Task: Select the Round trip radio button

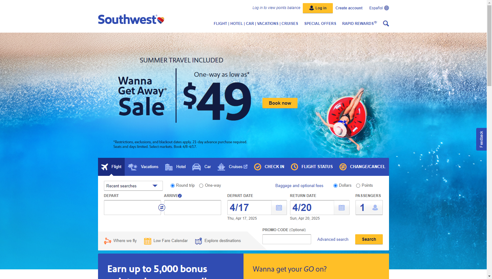Action: pyautogui.click(x=172, y=186)
